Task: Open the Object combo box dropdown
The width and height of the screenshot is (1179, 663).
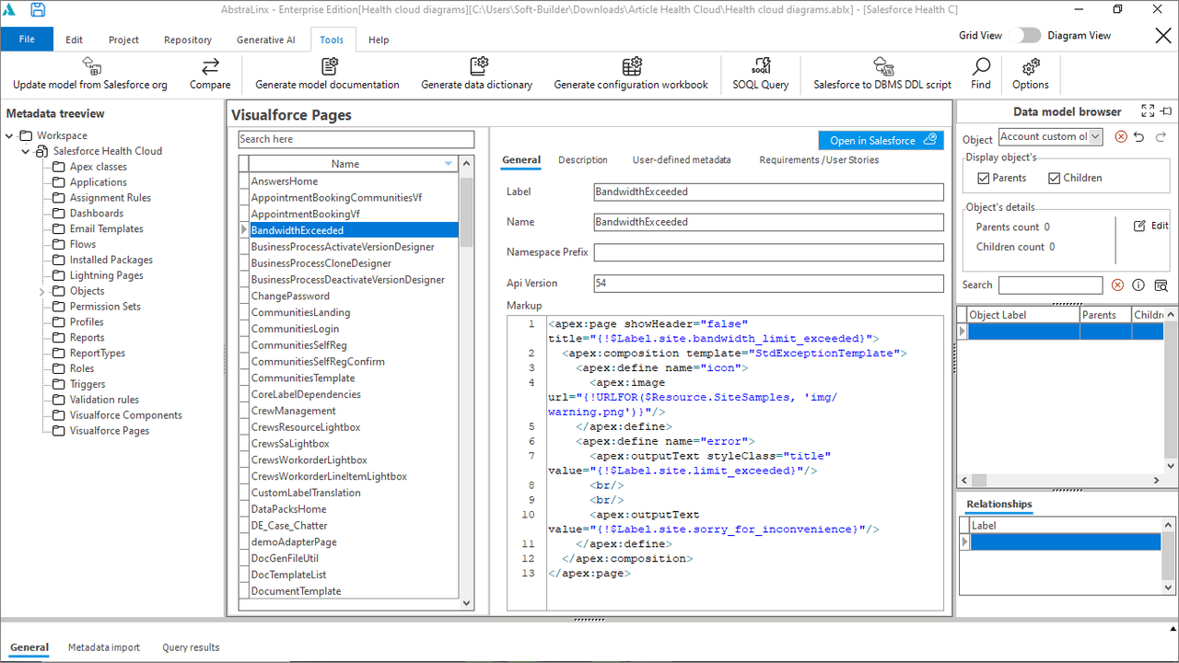Action: pyautogui.click(x=1094, y=137)
